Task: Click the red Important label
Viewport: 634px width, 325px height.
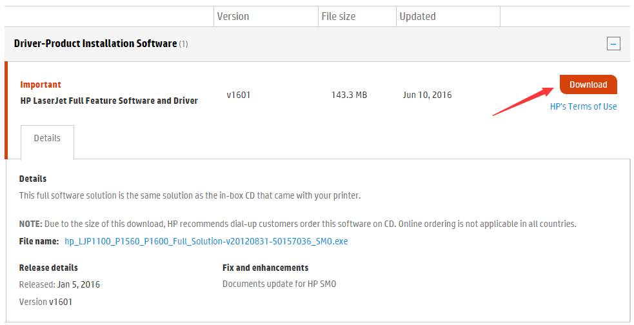Action: (41, 84)
